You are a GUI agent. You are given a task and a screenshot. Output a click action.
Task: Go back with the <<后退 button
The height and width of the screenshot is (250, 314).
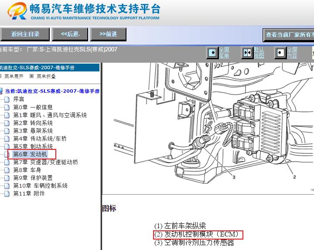point(70,34)
